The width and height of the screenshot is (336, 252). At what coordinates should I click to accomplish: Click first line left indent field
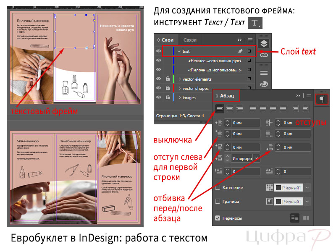click(246, 134)
